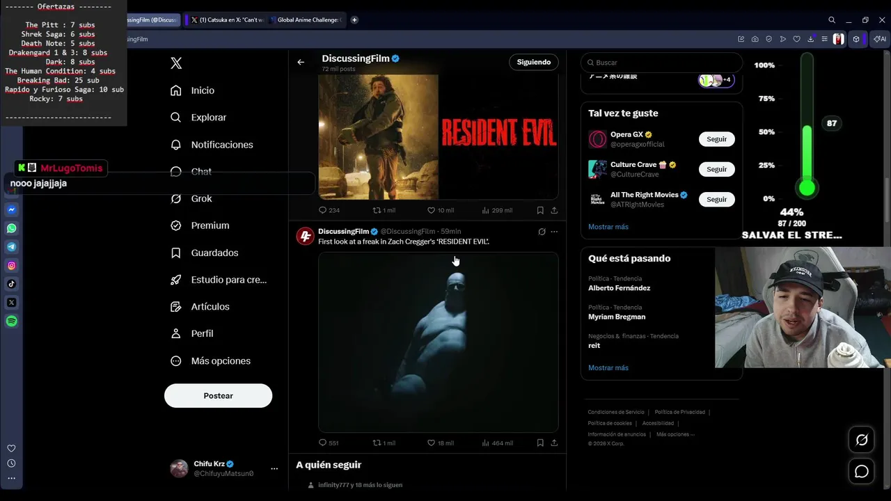The height and width of the screenshot is (501, 891).
Task: Open sidebar bookmarks heart icon
Action: click(x=11, y=448)
